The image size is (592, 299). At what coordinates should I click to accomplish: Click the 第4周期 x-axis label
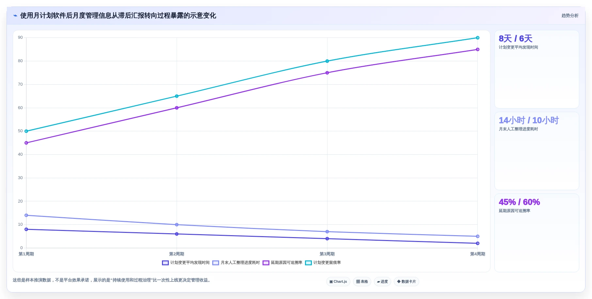477,254
